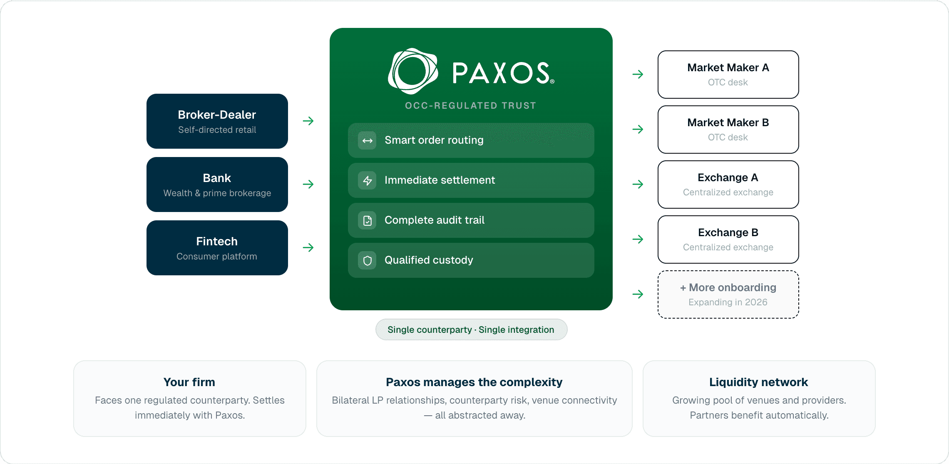949x464 pixels.
Task: Select the Liquidity network info card
Action: (759, 399)
